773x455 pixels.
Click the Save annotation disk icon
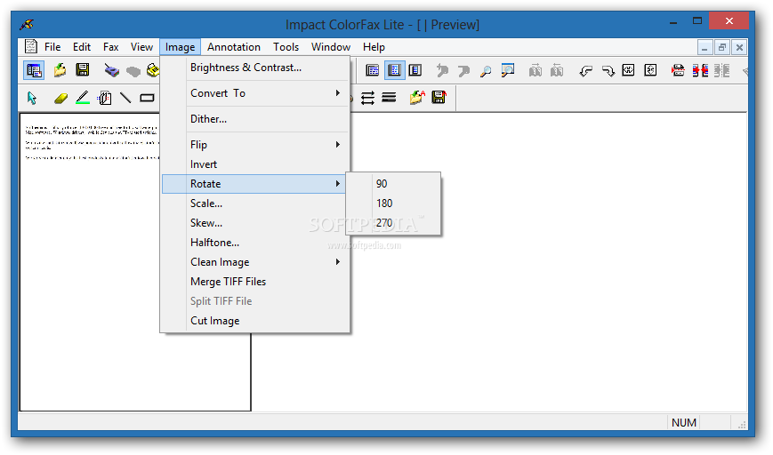(439, 97)
